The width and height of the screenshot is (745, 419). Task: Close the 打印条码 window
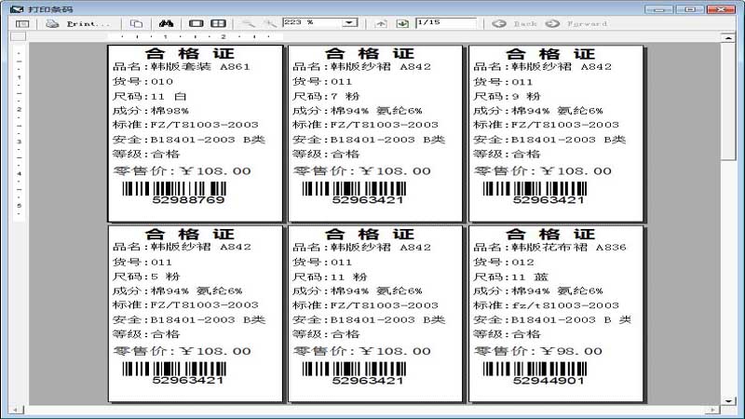point(721,9)
